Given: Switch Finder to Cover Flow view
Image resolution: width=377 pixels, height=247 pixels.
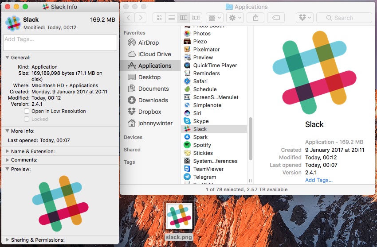Looking at the screenshot, I should pyautogui.click(x=196, y=18).
